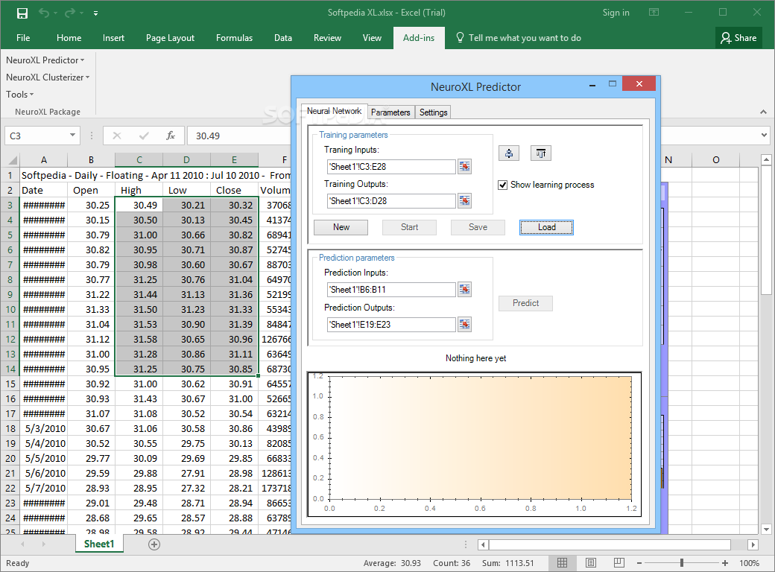Switch to the Insert ribbon tab
775x572 pixels.
click(113, 37)
